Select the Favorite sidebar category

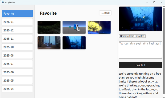(17, 14)
